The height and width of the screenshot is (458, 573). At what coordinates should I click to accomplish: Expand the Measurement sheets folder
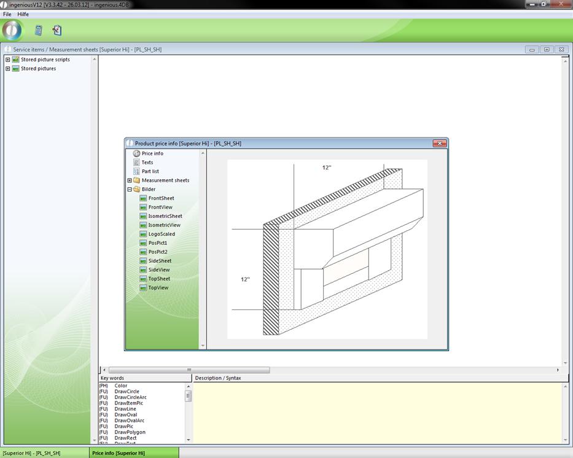(130, 180)
